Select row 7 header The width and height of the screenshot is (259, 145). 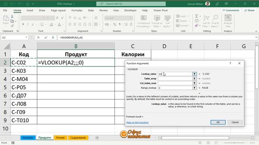coord(5,104)
